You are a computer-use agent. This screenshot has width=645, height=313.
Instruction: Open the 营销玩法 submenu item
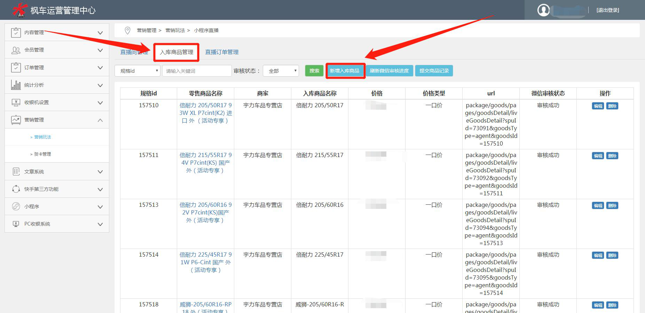click(42, 137)
